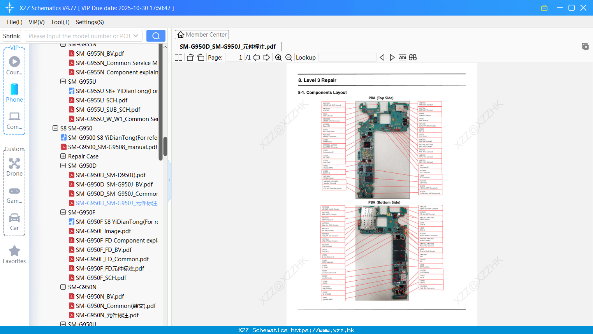Screen dimensions: 593x334
Task: Open SM-G950F image.pdf
Action: point(103,231)
